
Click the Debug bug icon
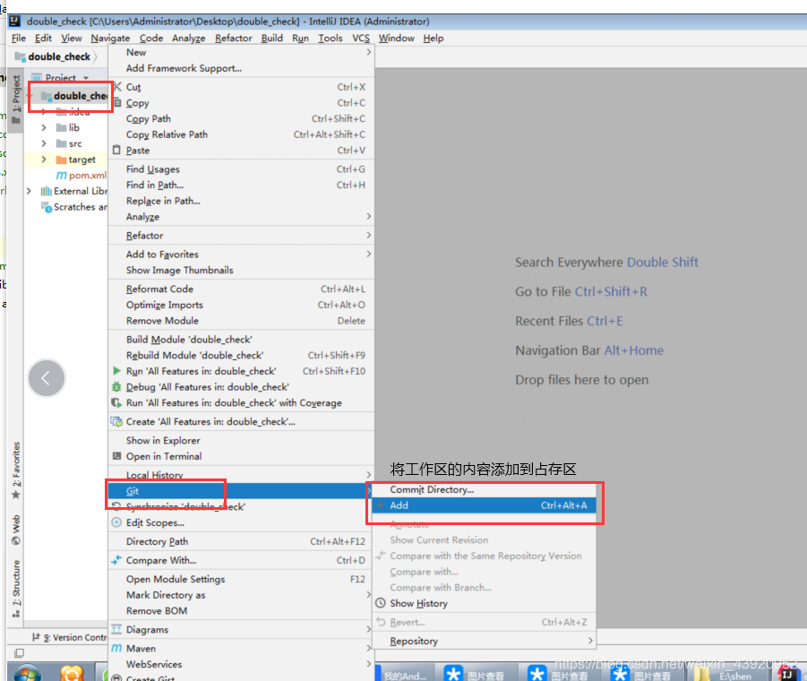[116, 386]
